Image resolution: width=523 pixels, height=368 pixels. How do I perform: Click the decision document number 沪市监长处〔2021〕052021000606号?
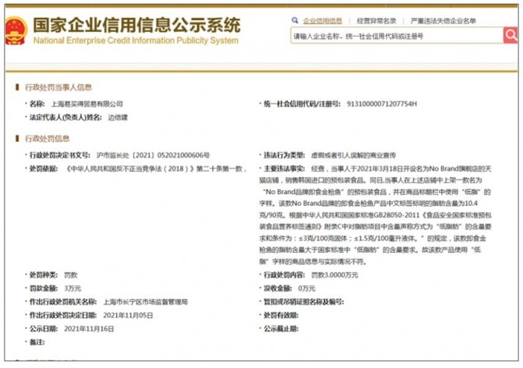click(153, 155)
